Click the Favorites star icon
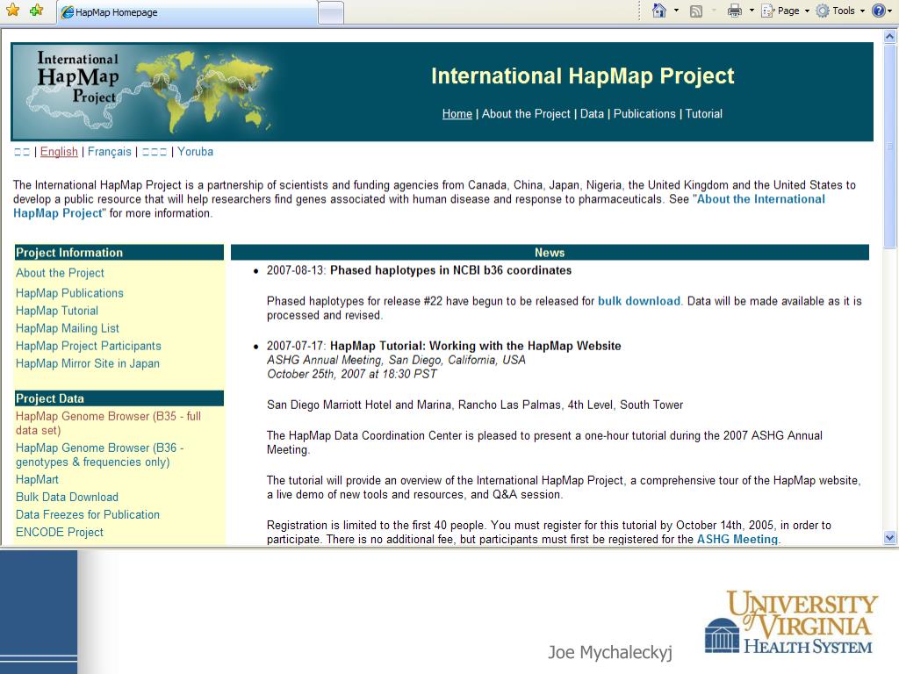Viewport: 899px width, 674px height. point(12,11)
